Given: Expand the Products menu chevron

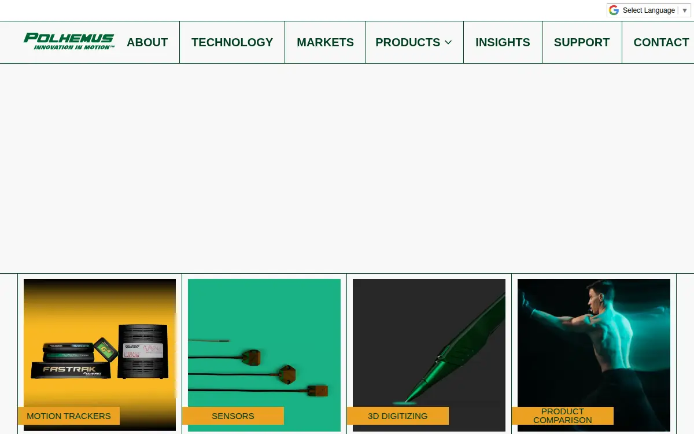Looking at the screenshot, I should (x=448, y=42).
